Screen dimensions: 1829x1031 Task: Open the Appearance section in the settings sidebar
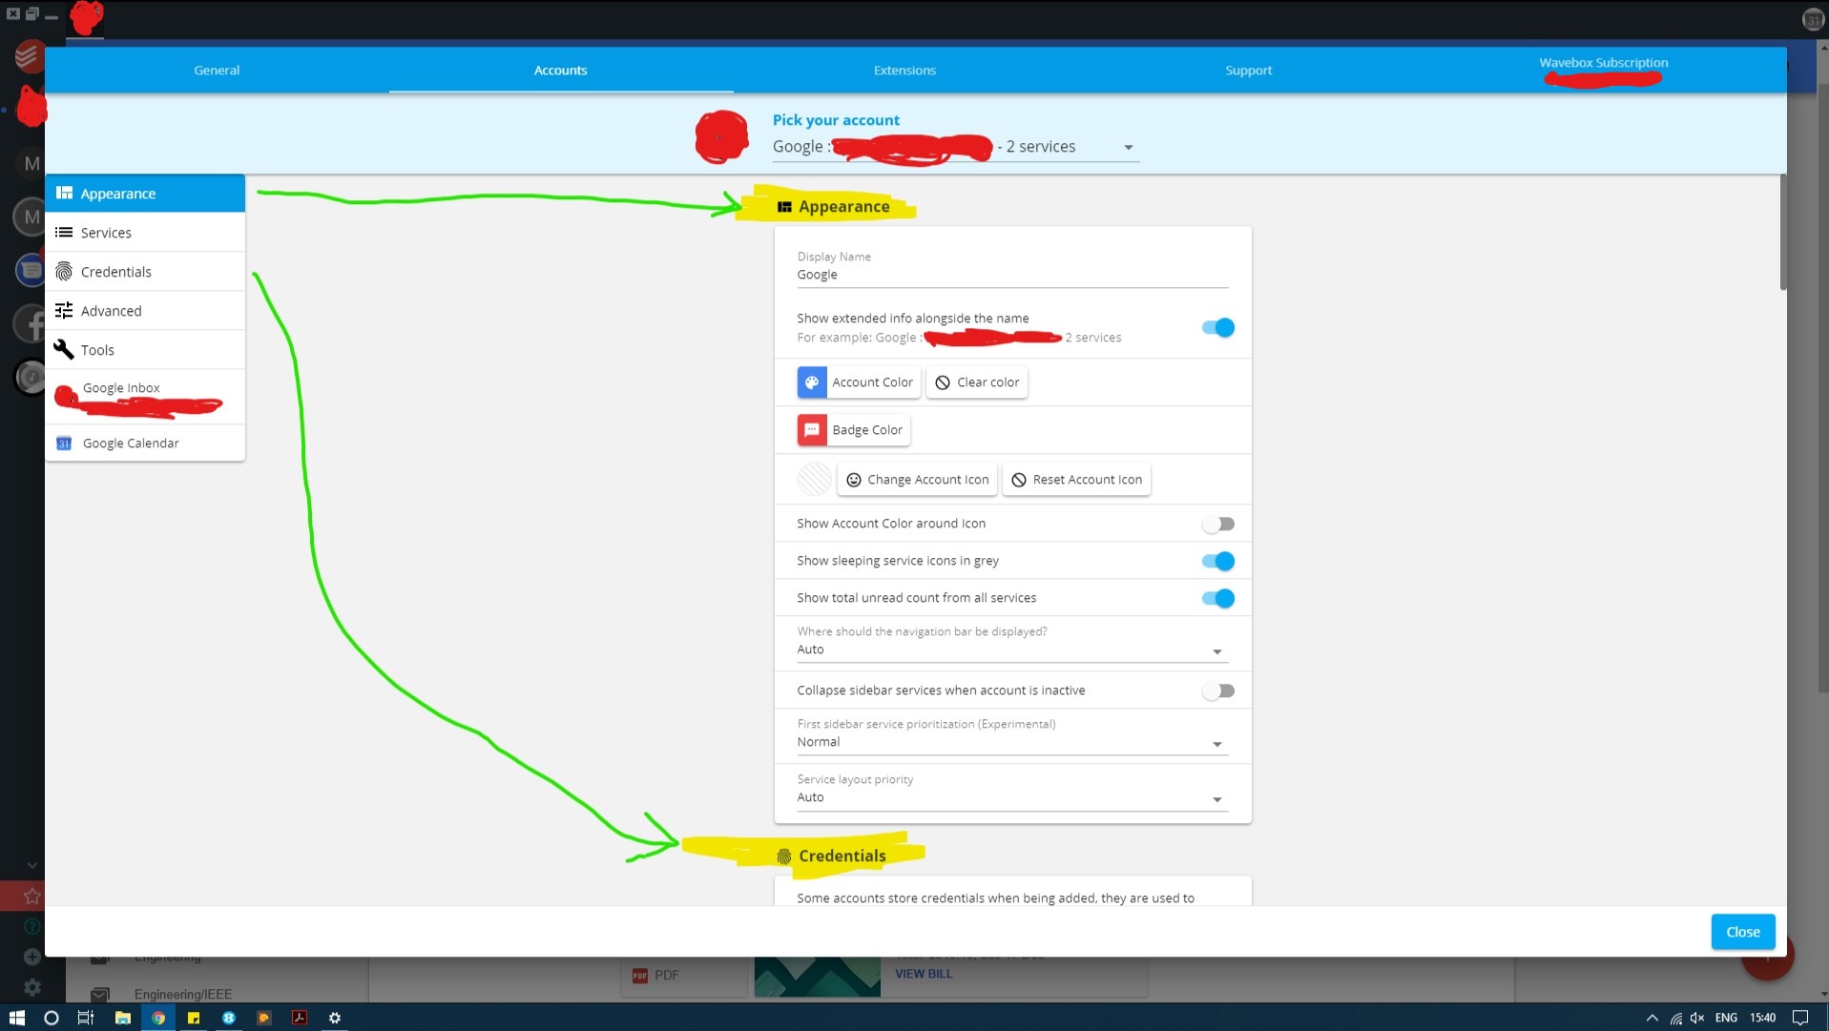click(x=119, y=193)
